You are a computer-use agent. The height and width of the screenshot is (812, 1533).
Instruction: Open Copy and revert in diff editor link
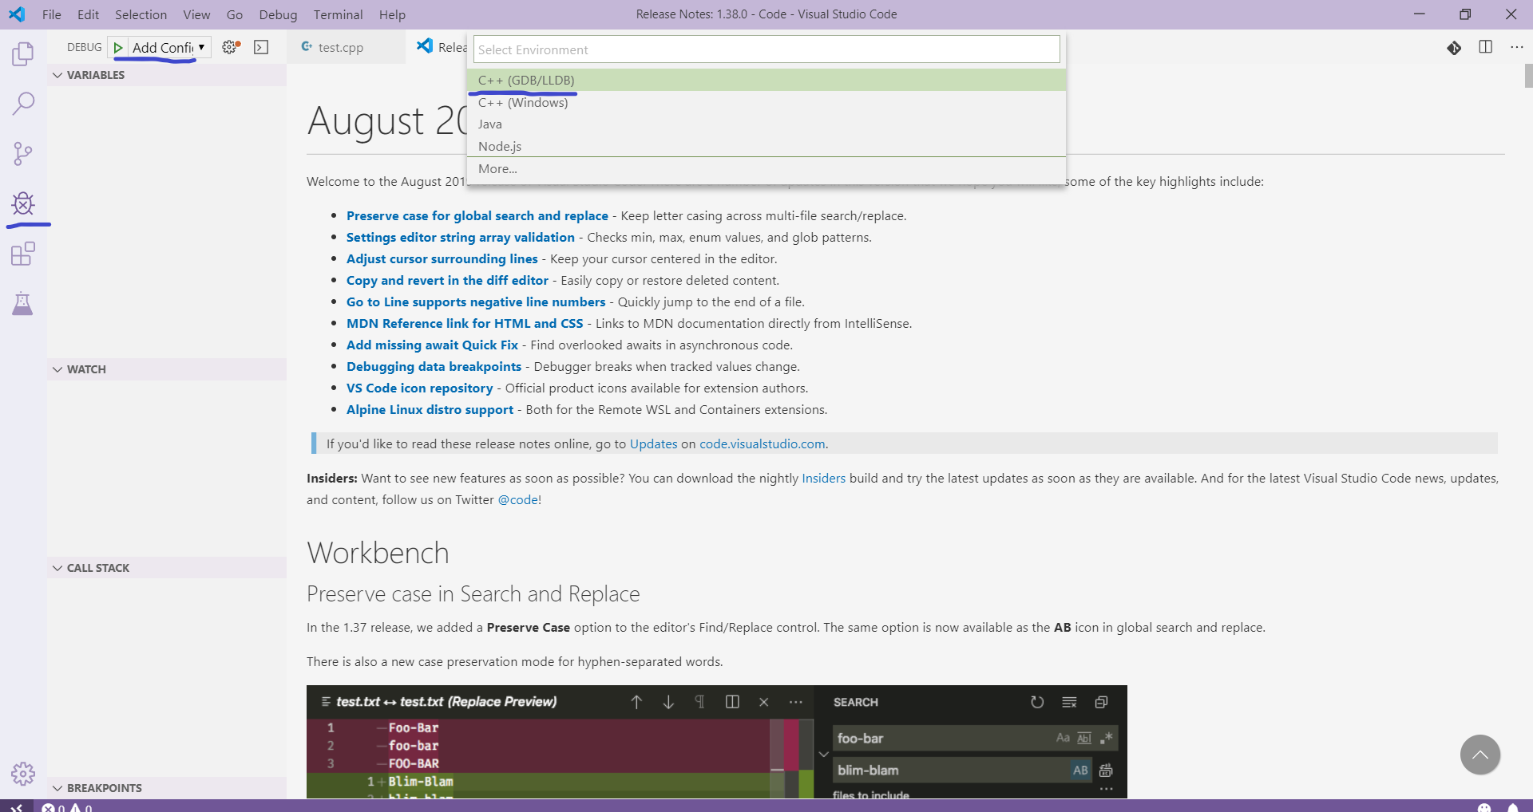447,281
